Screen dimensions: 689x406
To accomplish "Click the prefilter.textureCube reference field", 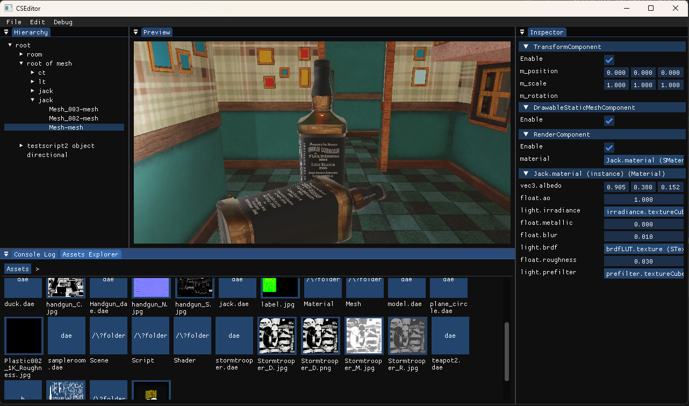I will pos(644,274).
